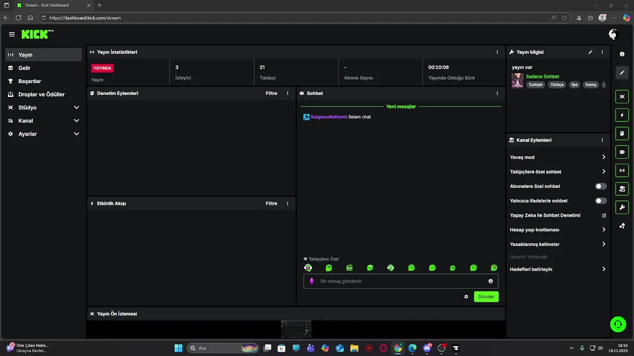Click the funny tag chip

point(591,85)
